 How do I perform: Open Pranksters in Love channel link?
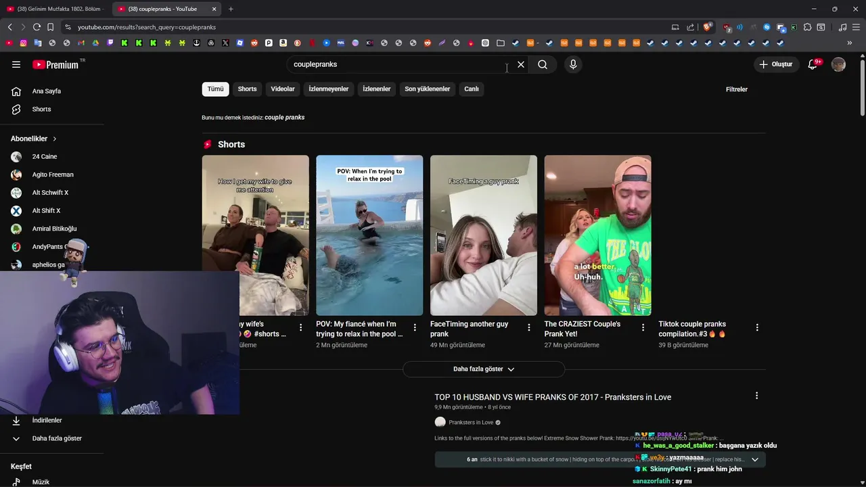[471, 423]
